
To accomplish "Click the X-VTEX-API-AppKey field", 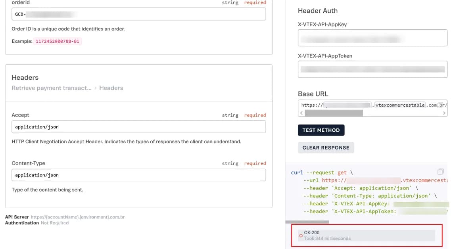I will point(372,38).
